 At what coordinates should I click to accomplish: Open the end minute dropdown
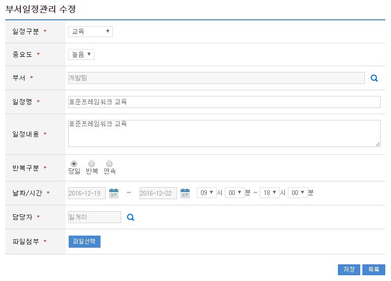(x=298, y=193)
